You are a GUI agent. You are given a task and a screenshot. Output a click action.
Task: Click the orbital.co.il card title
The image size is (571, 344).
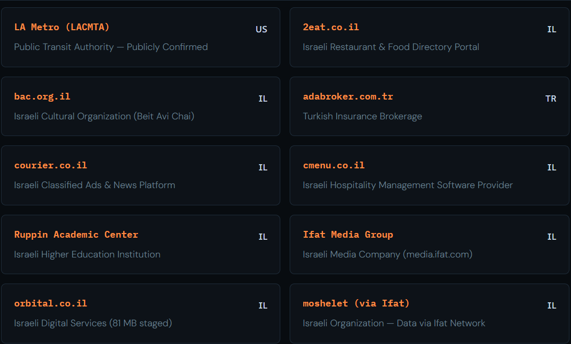coord(51,304)
